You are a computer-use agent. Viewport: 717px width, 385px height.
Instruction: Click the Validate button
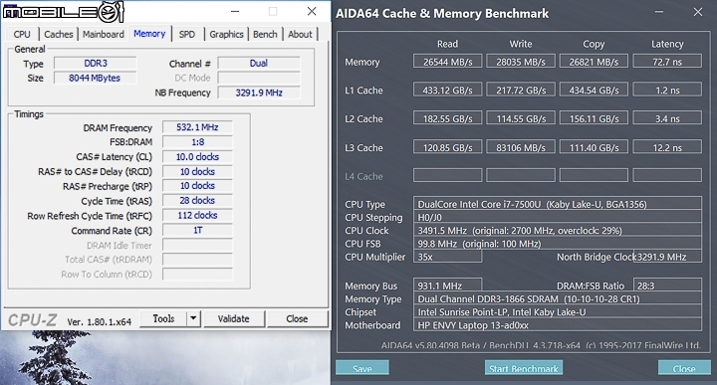click(233, 318)
